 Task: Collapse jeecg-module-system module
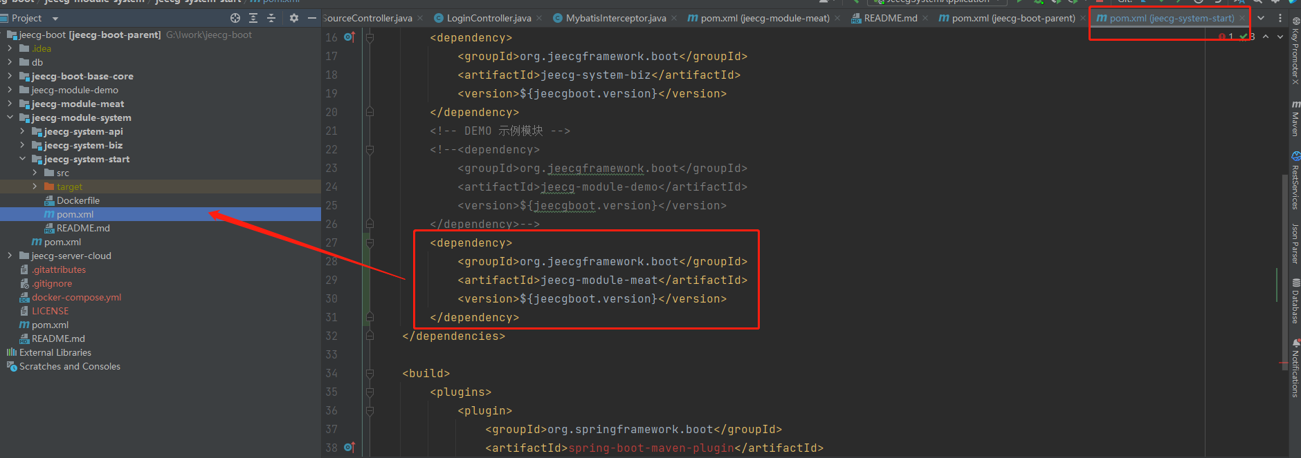click(x=10, y=117)
